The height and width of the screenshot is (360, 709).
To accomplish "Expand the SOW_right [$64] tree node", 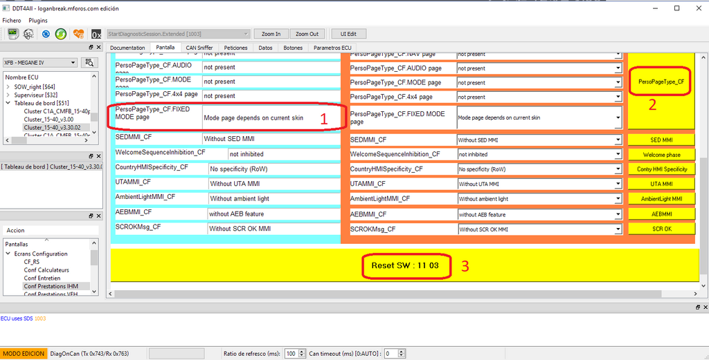I will pyautogui.click(x=8, y=86).
